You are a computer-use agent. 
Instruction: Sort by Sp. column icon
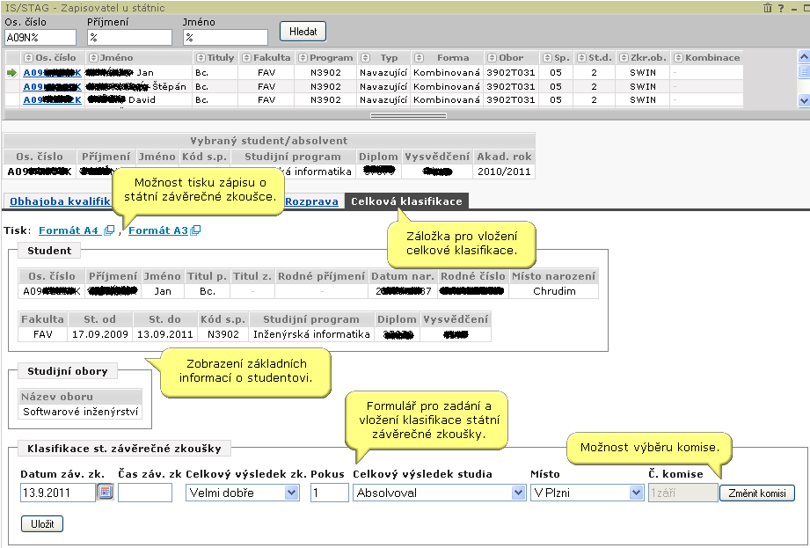click(548, 58)
